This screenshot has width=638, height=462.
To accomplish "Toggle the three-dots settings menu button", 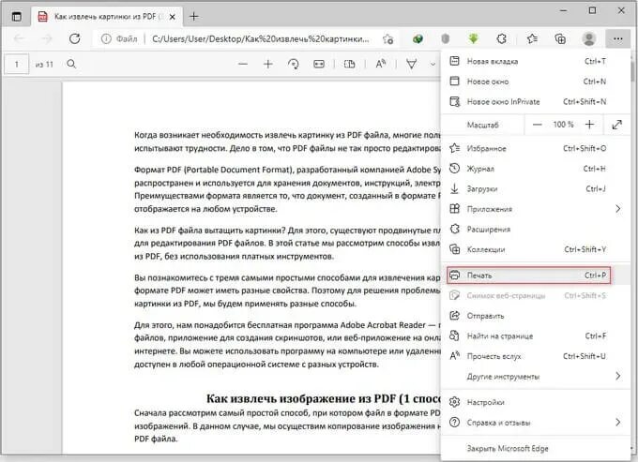I will pyautogui.click(x=617, y=39).
